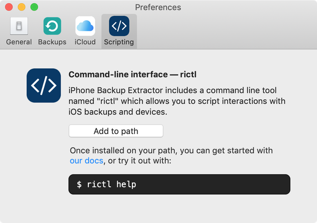The width and height of the screenshot is (317, 223).
Task: Click the iPhone Backup Extractor description paragraph
Action: [177, 101]
